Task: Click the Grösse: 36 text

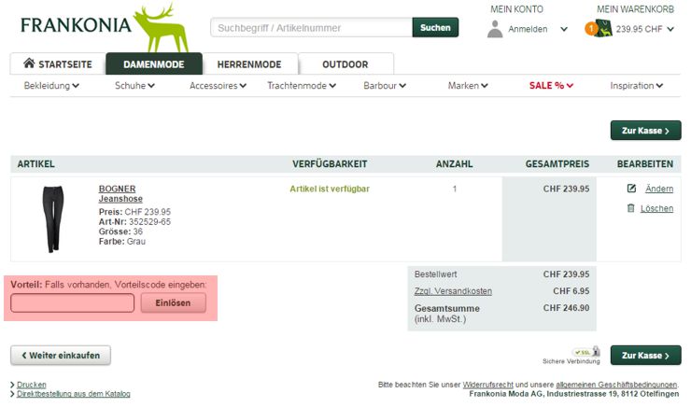Action: point(120,232)
